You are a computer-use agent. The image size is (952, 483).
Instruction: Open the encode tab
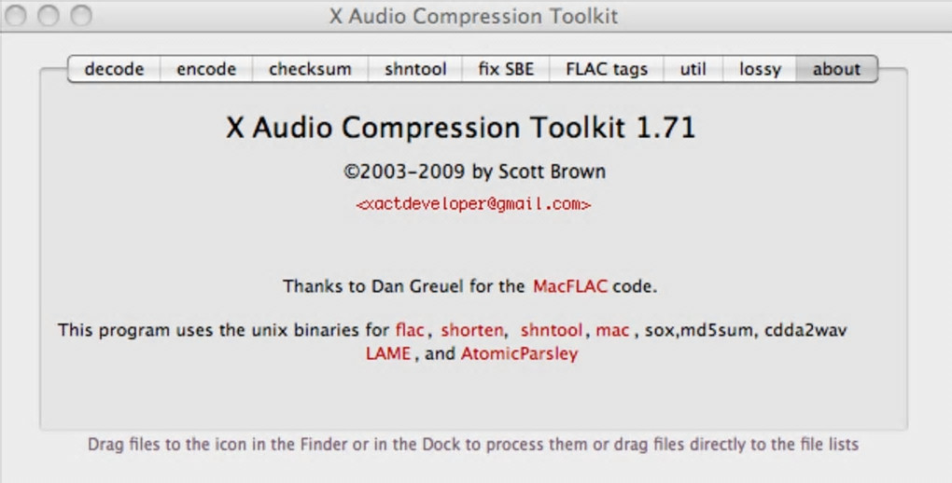[x=206, y=69]
